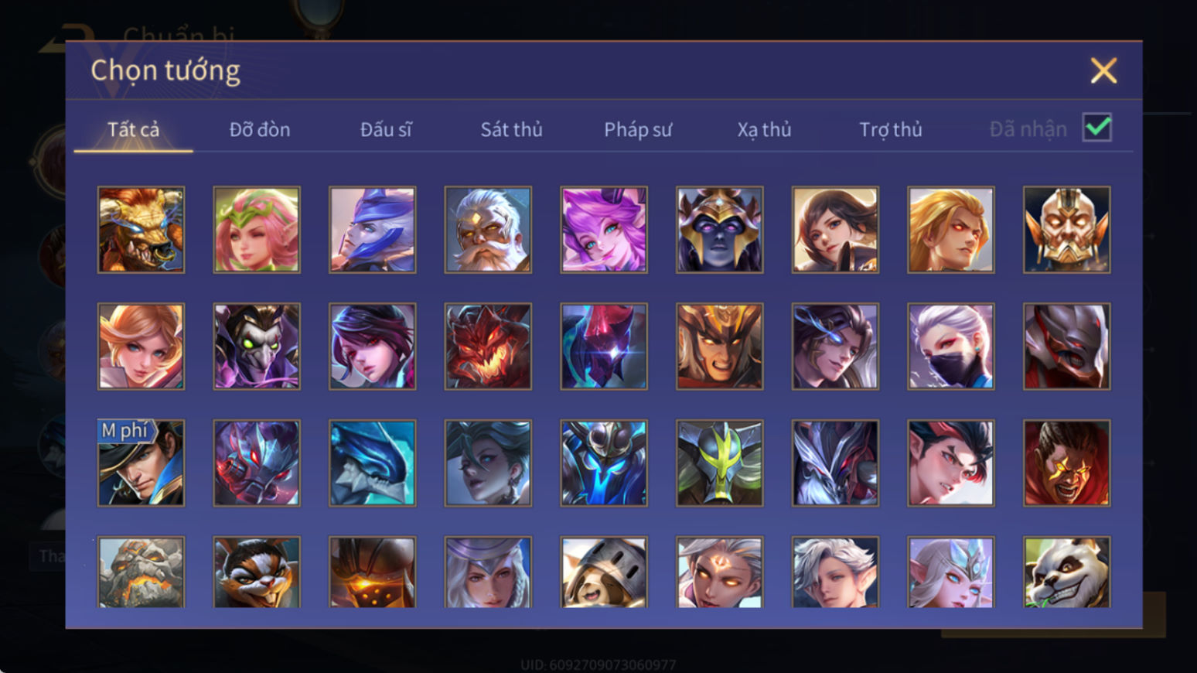Viewport: 1197px width, 673px height.
Task: Select the purple-haired horned girl hero
Action: tap(604, 230)
